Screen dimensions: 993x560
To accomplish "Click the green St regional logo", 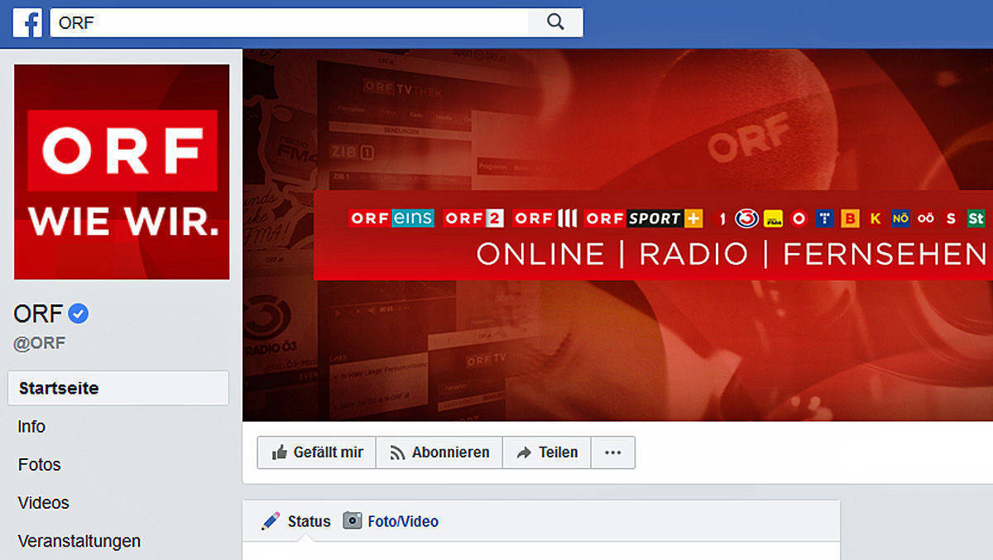I will click(976, 218).
